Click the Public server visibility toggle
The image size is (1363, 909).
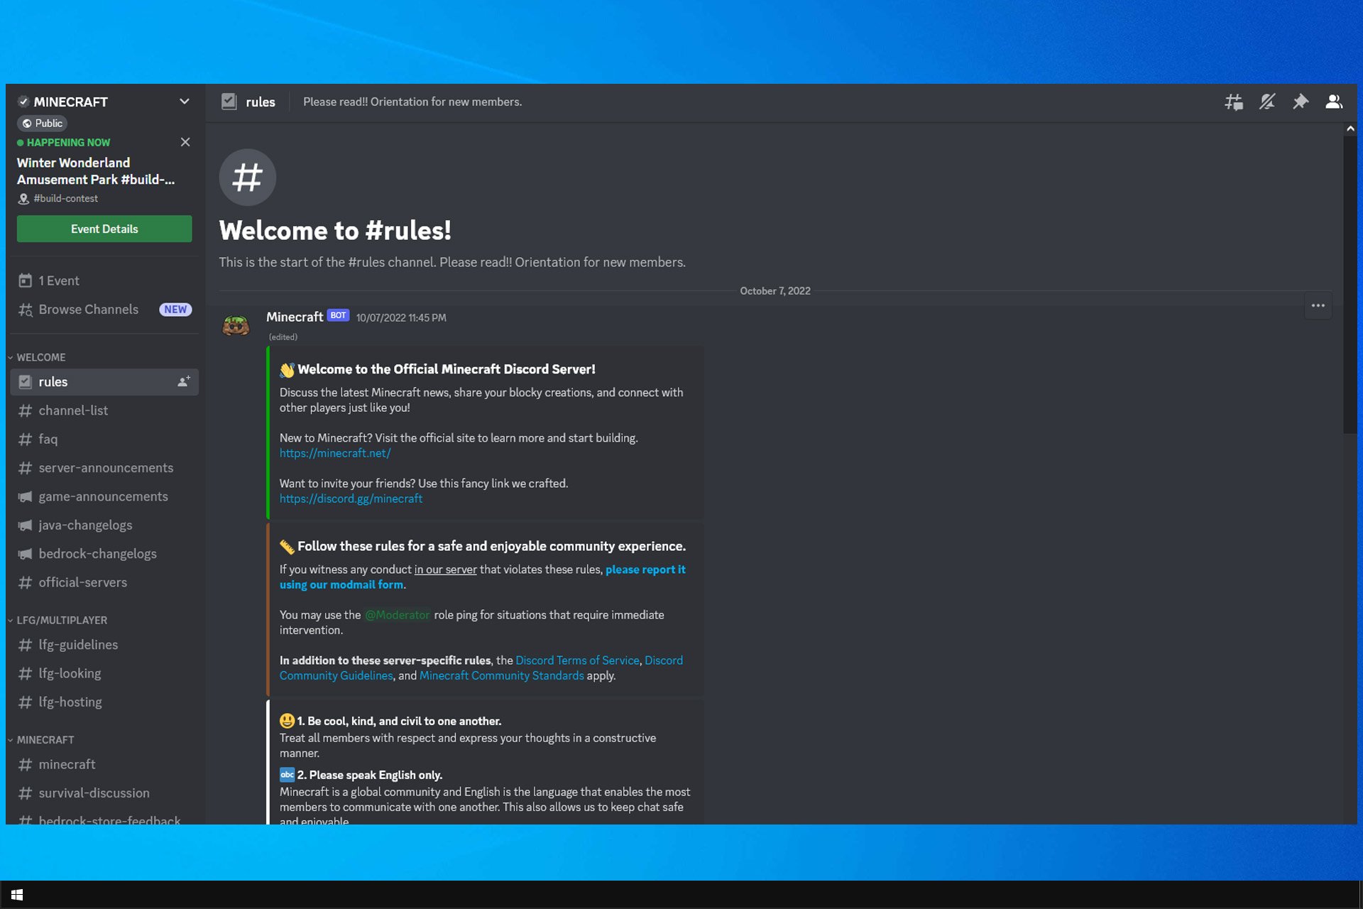point(43,123)
